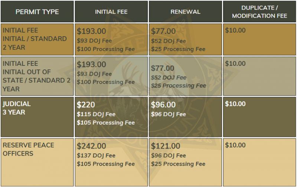Viewport: 297px width, 187px height.
Task: Select the $10.00 fee for Reserve Peace Officers
Action: [235, 145]
